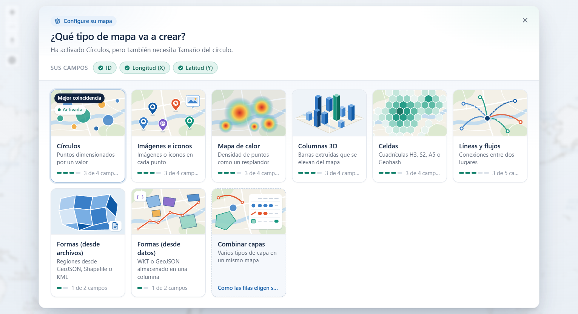
Task: Select the Combinar capas card
Action: point(249,243)
